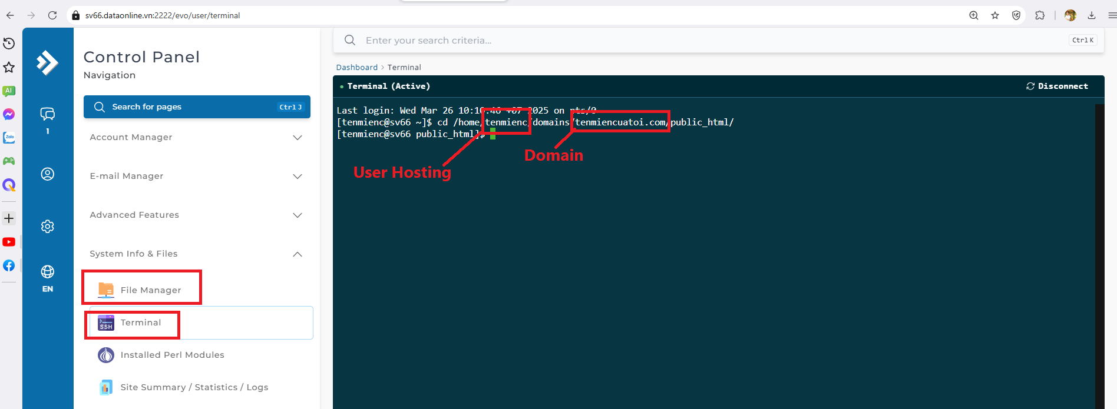1117x409 pixels.
Task: Click the site lock icon in address bar
Action: [75, 15]
